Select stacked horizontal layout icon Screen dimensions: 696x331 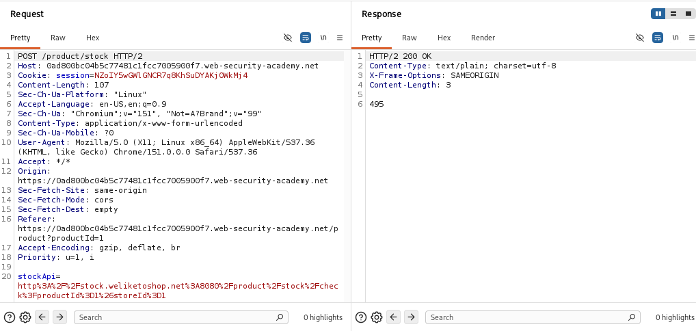click(x=673, y=14)
